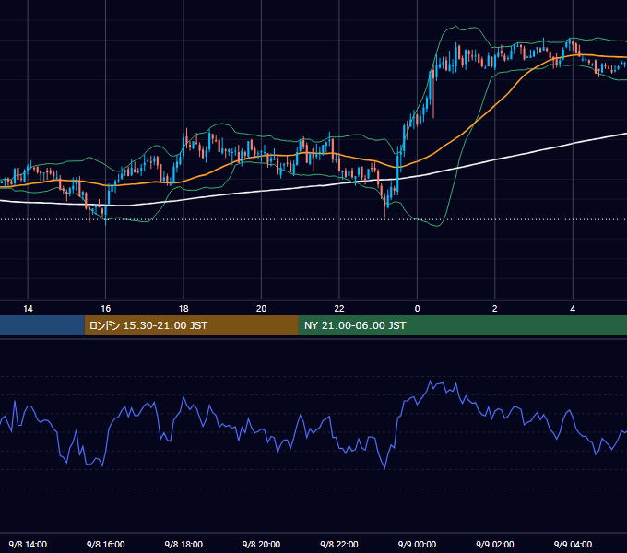Click the NY 21:00-06:00 JST session bar

[463, 325]
